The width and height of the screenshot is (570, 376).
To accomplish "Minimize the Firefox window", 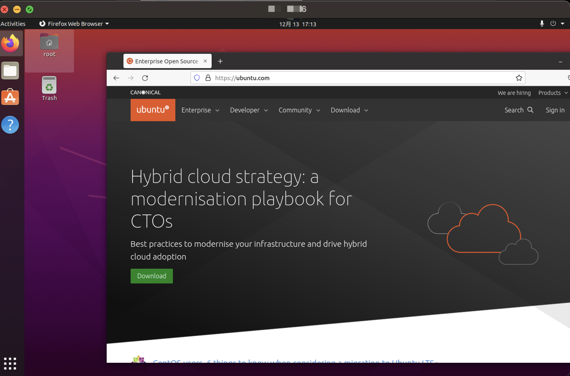I will click(x=561, y=62).
